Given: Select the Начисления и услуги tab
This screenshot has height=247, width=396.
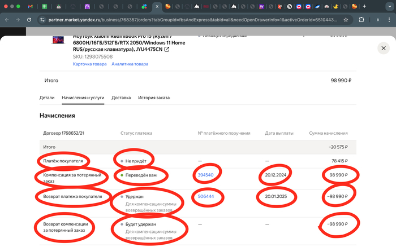Looking at the screenshot, I should pos(83,98).
